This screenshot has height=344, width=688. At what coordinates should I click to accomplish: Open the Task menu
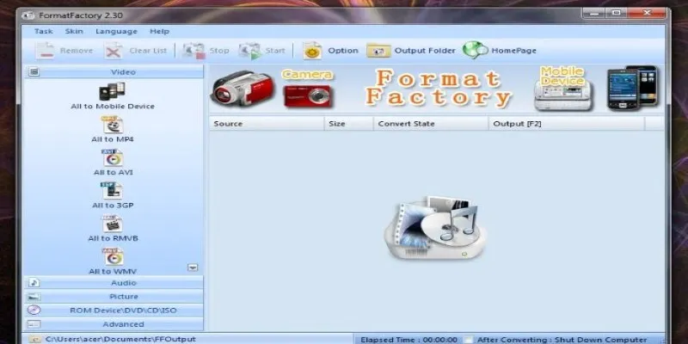pos(44,31)
